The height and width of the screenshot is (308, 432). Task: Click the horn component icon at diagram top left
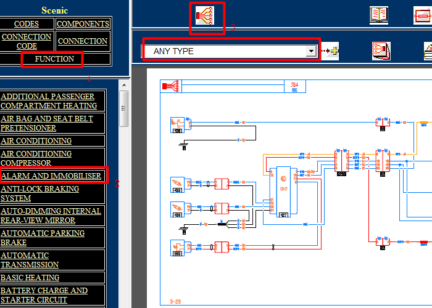pyautogui.click(x=177, y=125)
